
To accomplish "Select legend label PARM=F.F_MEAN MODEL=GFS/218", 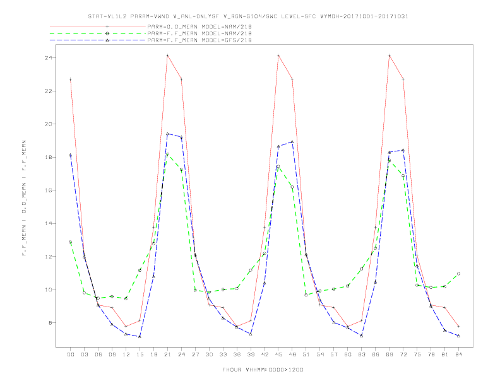I will 199,40.
